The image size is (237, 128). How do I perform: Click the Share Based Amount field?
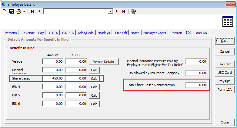(53, 78)
